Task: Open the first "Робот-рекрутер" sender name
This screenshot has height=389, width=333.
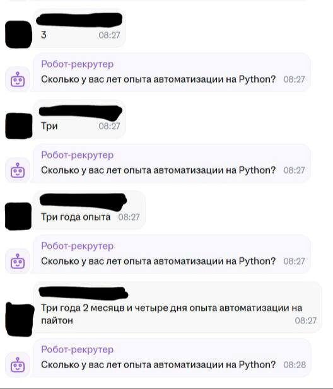Action: (x=78, y=64)
